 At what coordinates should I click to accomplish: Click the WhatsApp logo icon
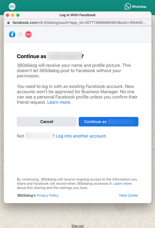(127, 6)
